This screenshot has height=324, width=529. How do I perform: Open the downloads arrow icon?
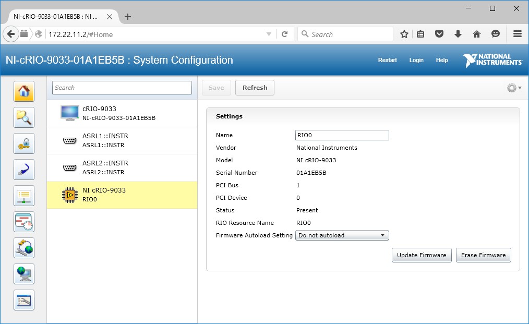click(458, 34)
